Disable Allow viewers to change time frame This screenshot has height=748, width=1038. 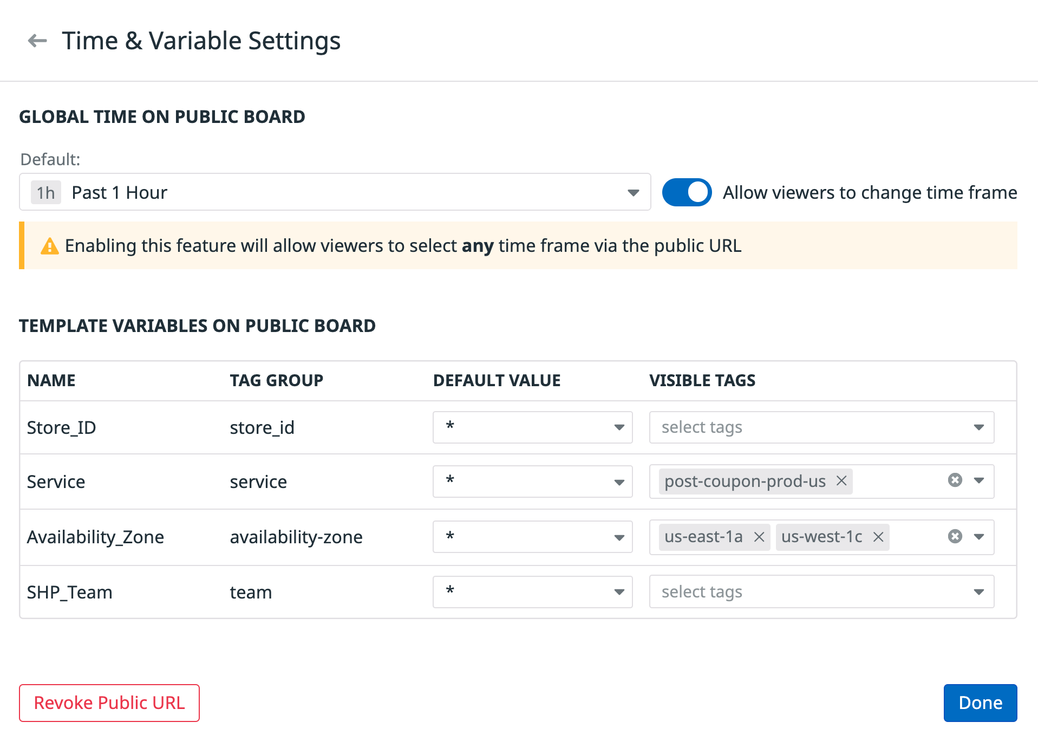[x=687, y=192]
